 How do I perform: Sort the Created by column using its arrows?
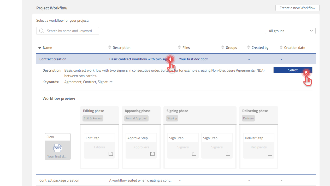(248, 47)
